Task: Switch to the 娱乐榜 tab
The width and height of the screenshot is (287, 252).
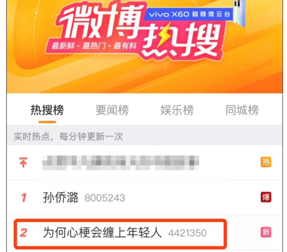Action: (177, 110)
